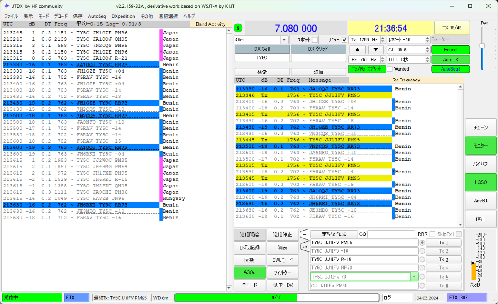This screenshot has width=498, height=304.
Task: Click the Pwr power slider handle
Action: 482,45
